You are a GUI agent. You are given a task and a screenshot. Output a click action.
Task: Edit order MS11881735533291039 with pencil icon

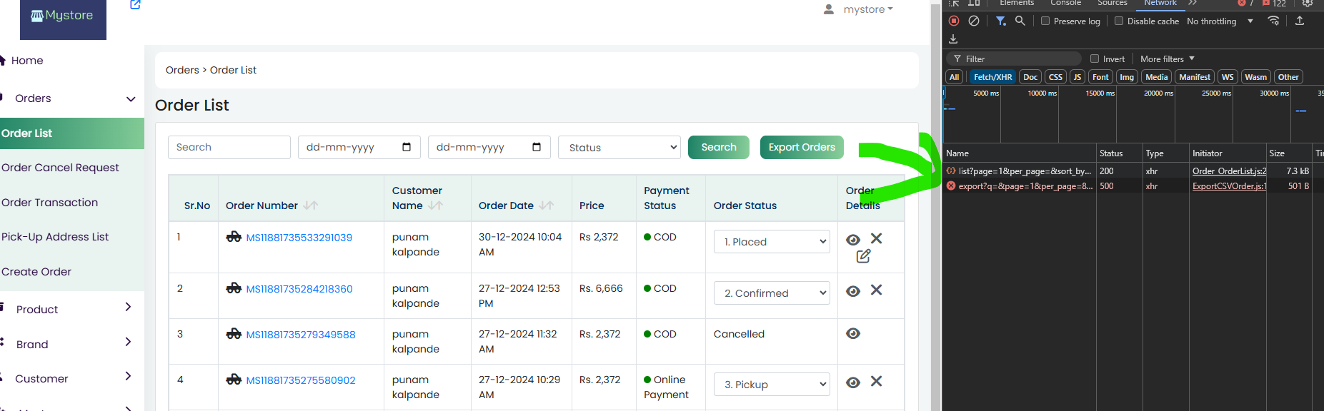coord(863,256)
